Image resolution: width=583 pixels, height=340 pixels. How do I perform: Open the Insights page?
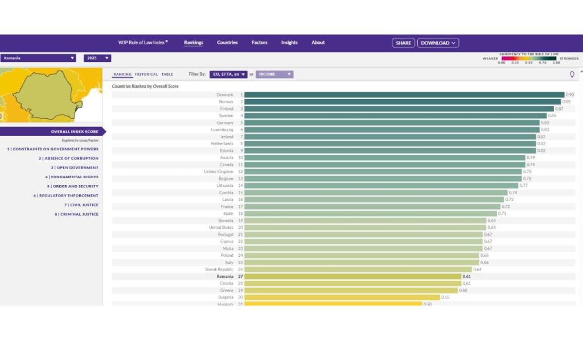[289, 43]
